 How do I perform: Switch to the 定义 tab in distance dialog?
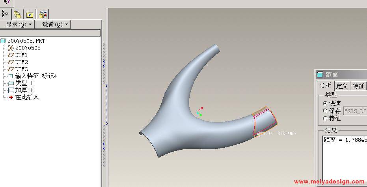coord(342,86)
